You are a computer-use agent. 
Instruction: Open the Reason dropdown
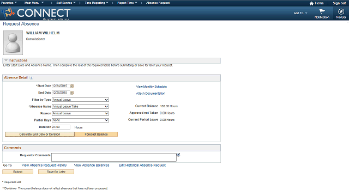tap(80, 113)
